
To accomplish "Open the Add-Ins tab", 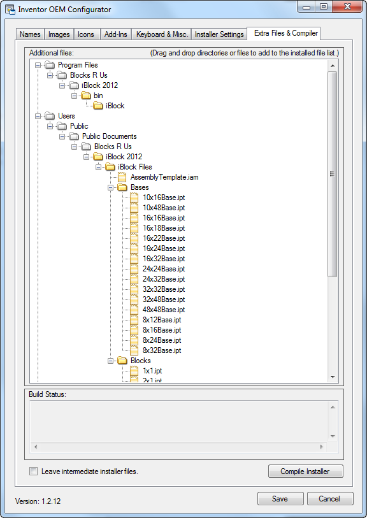I will point(115,34).
